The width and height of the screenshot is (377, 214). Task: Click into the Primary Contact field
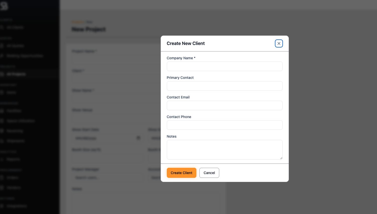click(x=224, y=86)
